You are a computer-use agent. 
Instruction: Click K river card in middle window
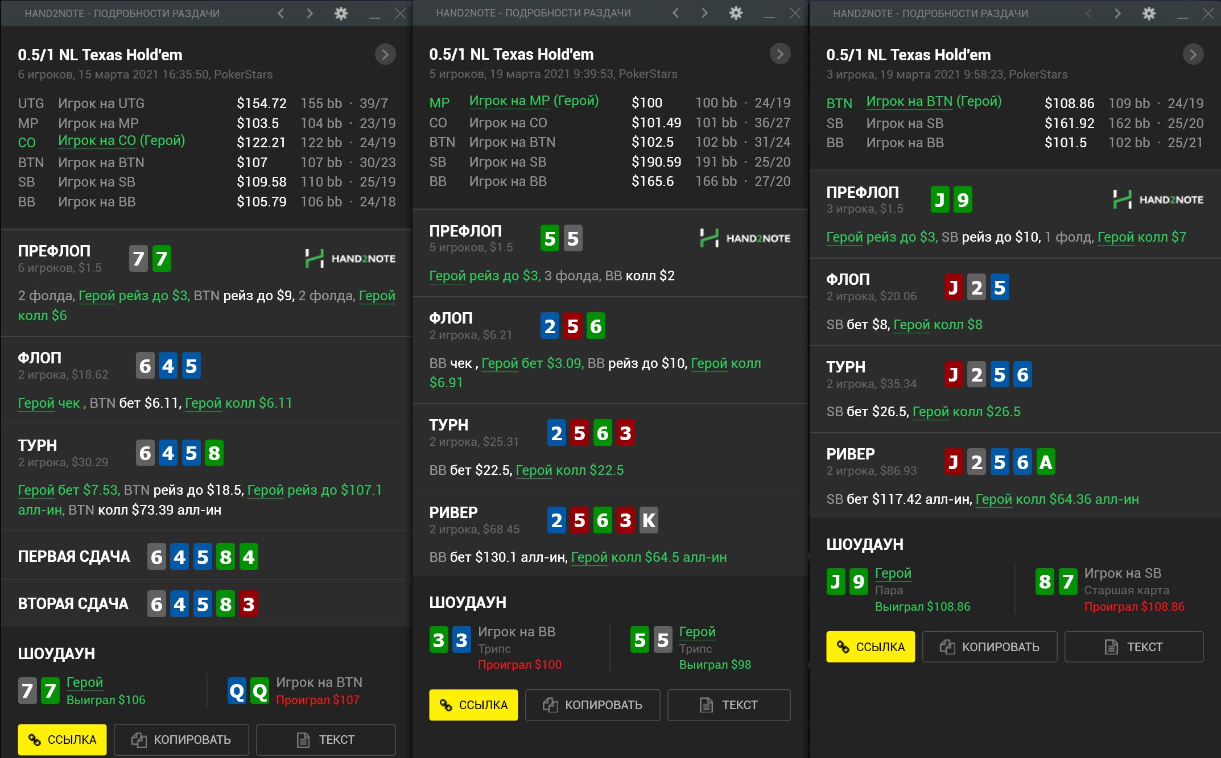(649, 520)
